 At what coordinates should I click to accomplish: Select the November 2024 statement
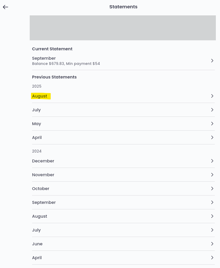click(x=43, y=175)
